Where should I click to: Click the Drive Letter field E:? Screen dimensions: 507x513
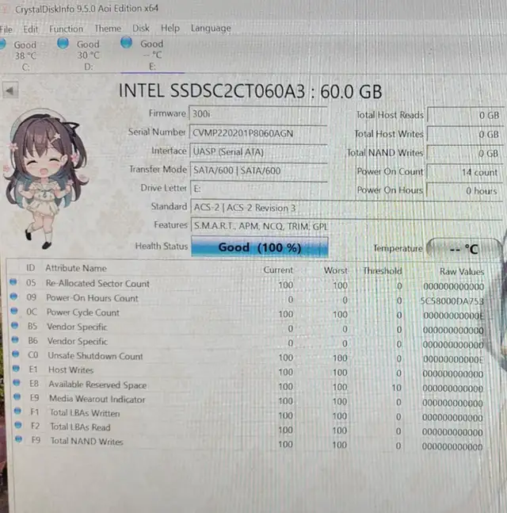[259, 189]
